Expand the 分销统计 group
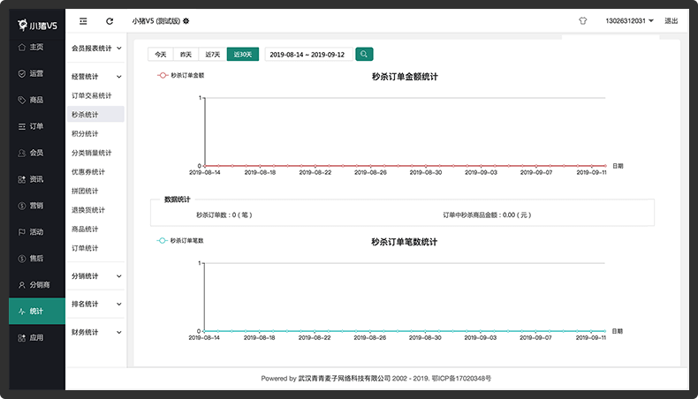698x399 pixels. click(96, 276)
